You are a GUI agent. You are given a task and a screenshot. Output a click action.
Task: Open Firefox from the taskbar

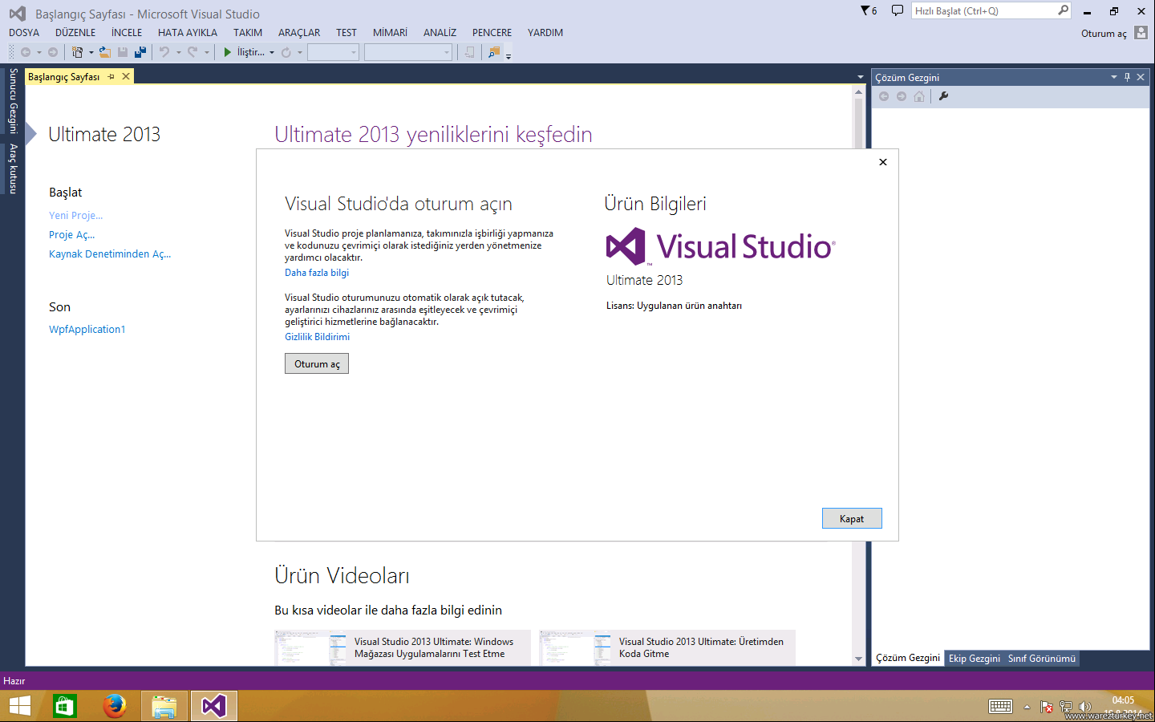tap(115, 706)
